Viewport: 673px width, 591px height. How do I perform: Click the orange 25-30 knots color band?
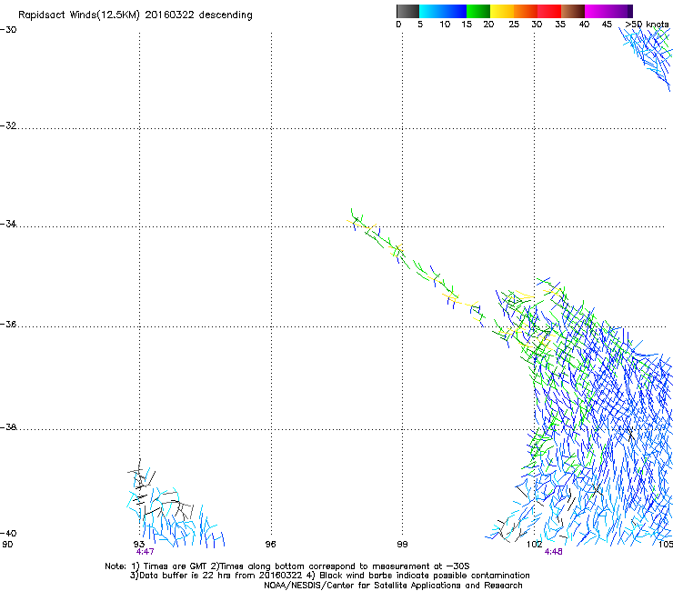526,11
